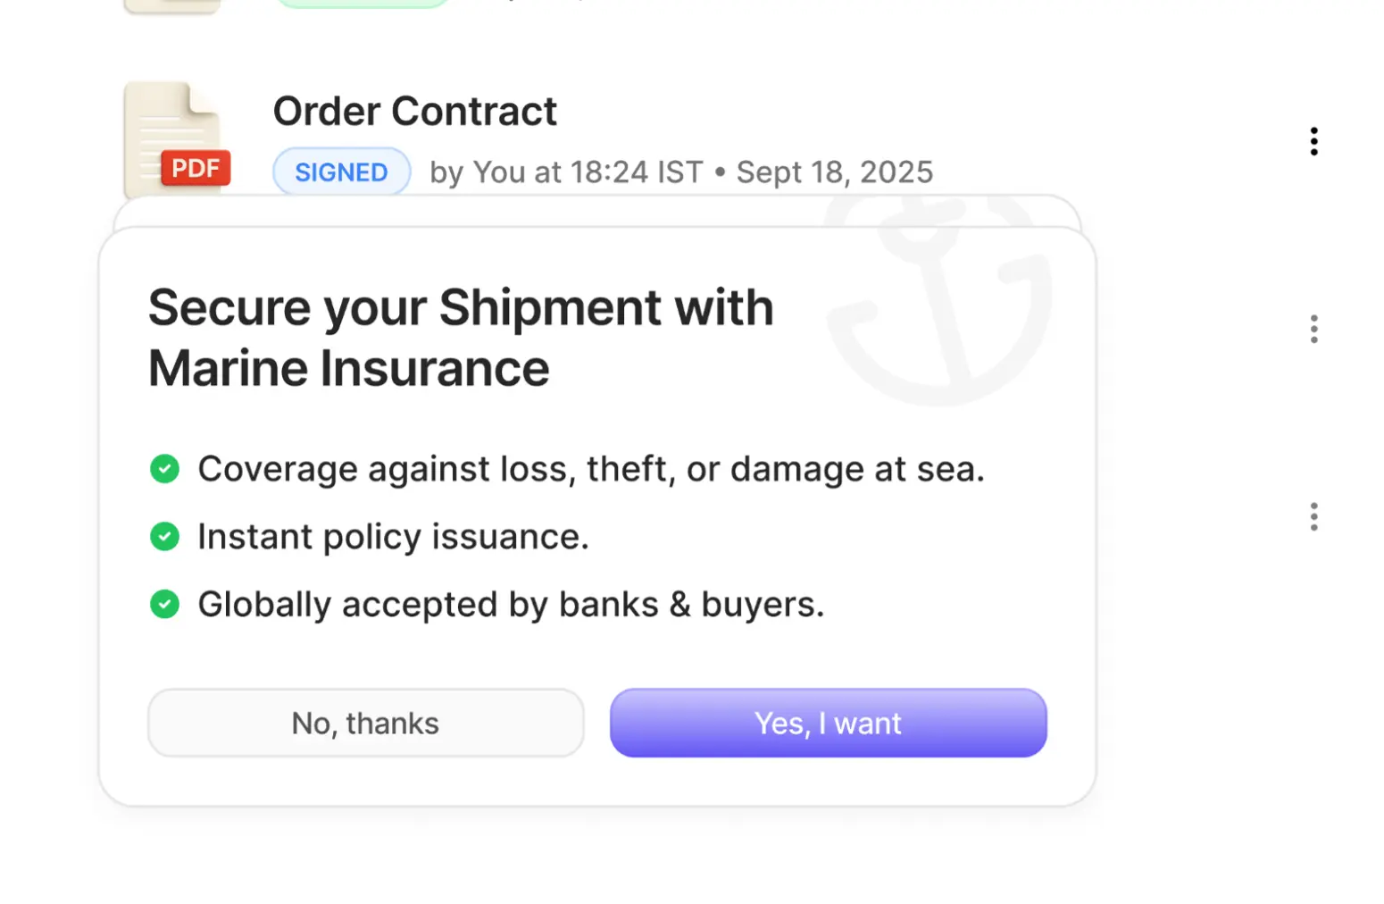
Task: Click the SIGNED status badge
Action: pyautogui.click(x=341, y=172)
